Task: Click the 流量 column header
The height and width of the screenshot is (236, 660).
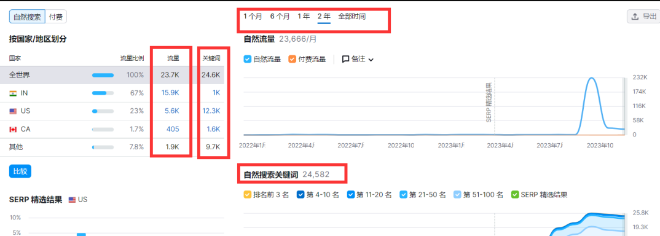Action: (173, 58)
